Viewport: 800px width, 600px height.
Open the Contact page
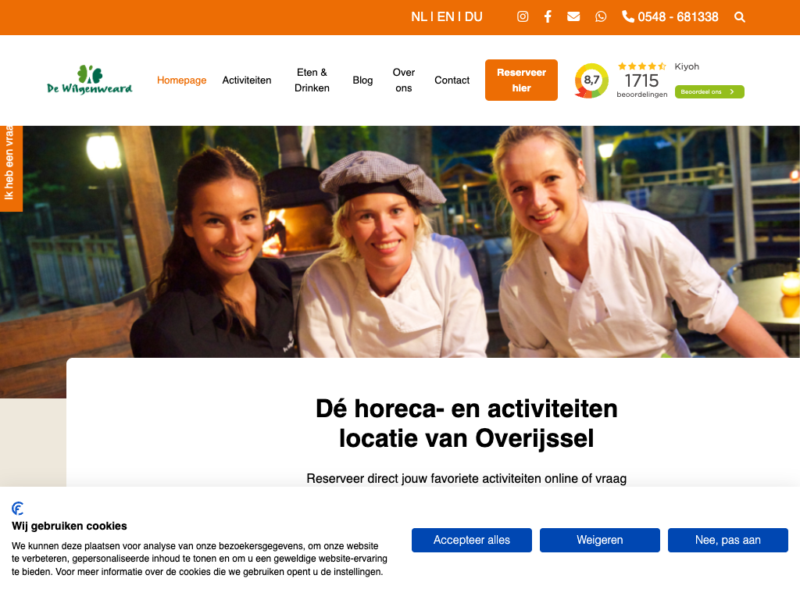tap(452, 80)
